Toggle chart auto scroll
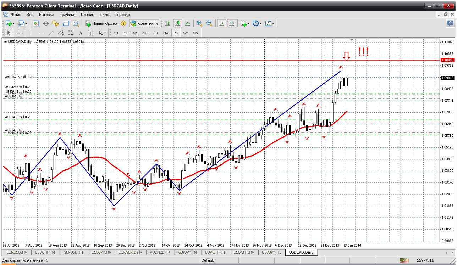 (222, 23)
